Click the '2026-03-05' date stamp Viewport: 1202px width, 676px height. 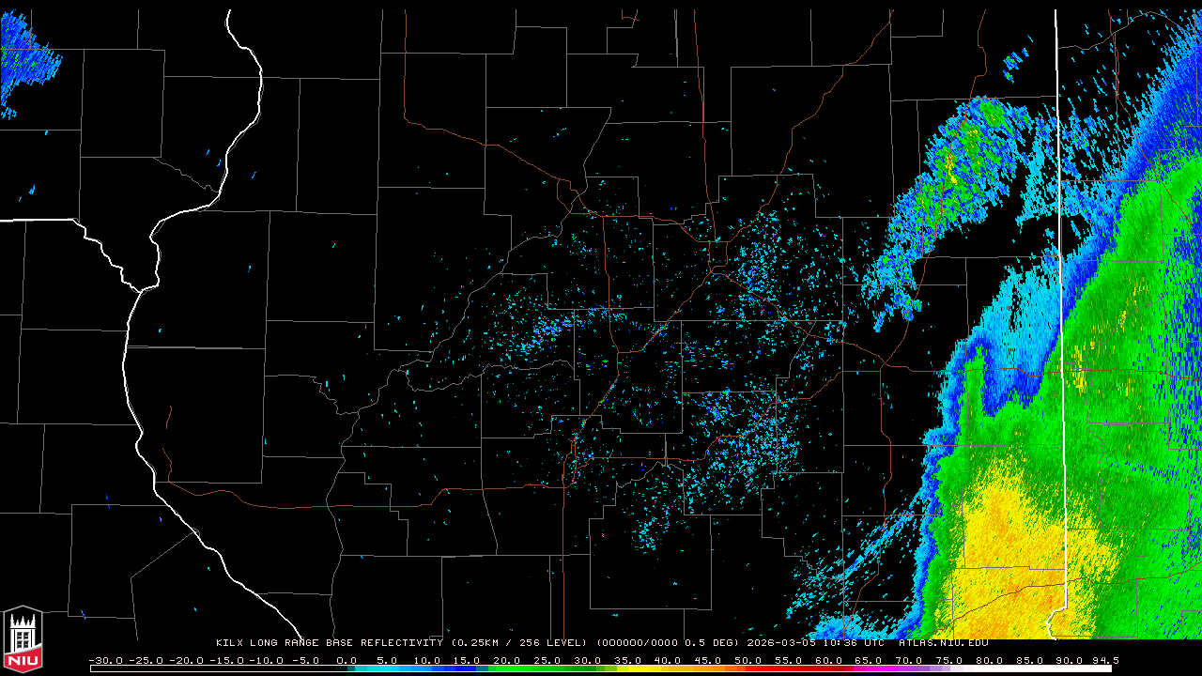point(780,643)
